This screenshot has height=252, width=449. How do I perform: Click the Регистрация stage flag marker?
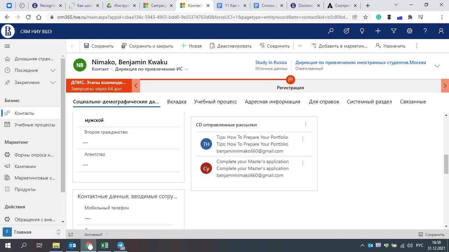coord(290,79)
